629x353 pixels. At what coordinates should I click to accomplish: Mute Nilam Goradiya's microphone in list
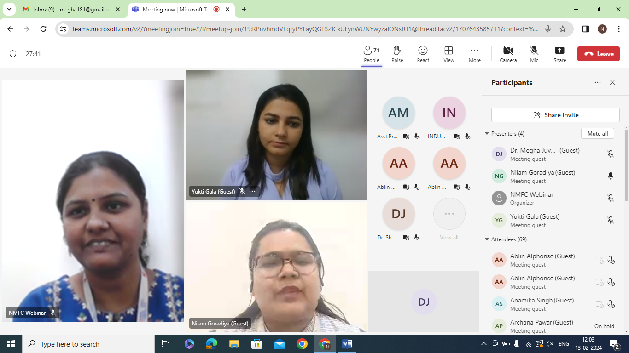[x=610, y=176]
